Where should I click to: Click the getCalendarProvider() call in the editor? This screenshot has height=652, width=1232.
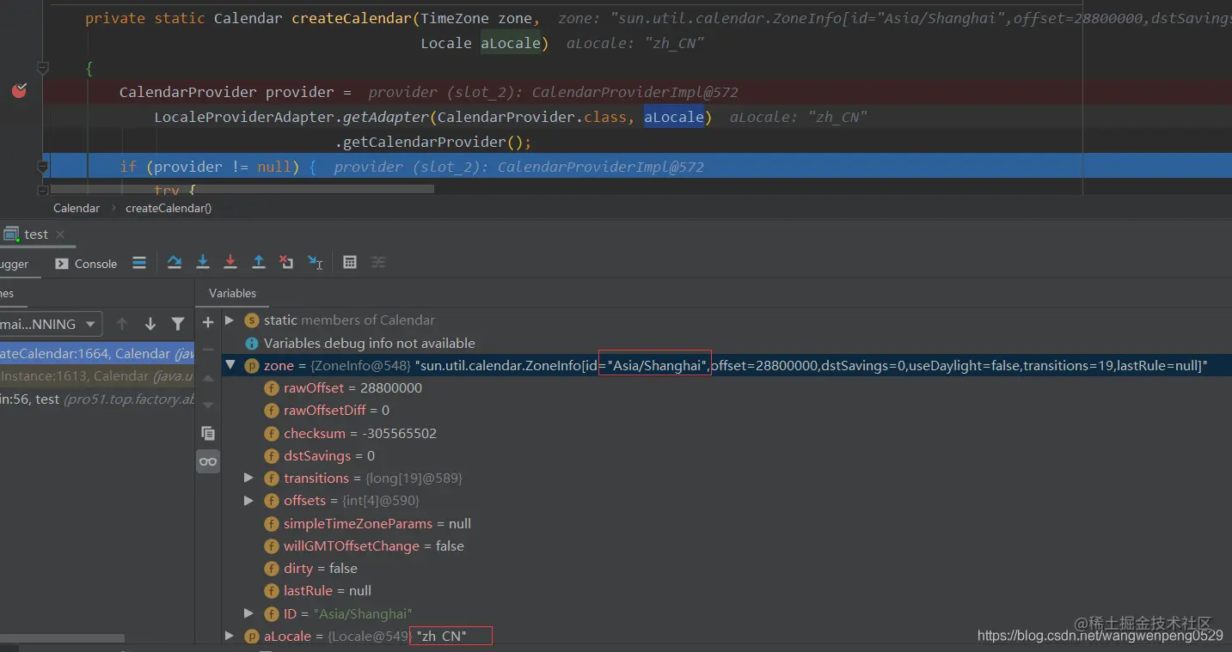point(433,142)
